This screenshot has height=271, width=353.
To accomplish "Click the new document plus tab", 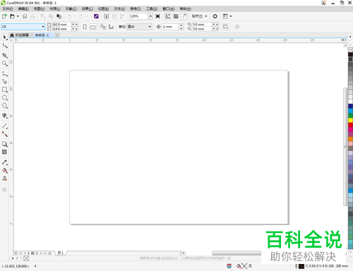I will point(57,35).
